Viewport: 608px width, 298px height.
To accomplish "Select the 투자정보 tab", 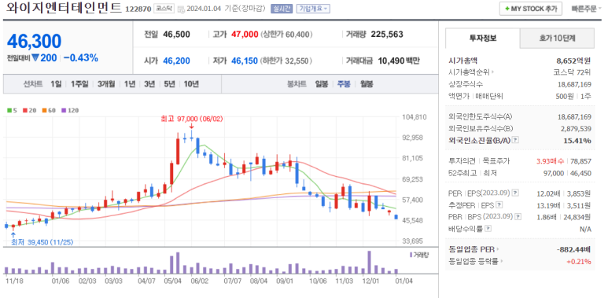I will click(483, 38).
